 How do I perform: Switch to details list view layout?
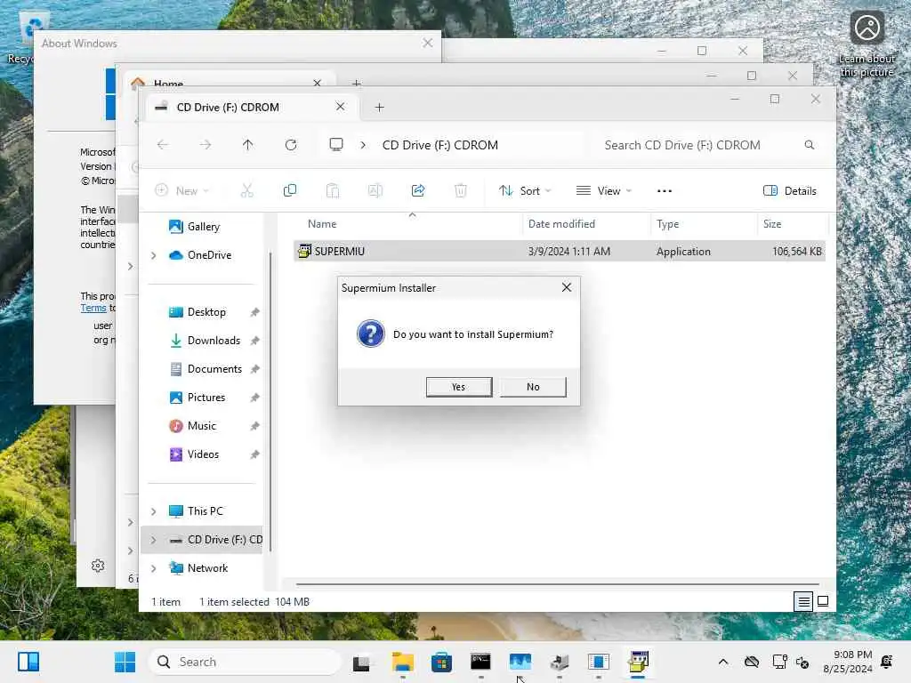[x=803, y=602]
